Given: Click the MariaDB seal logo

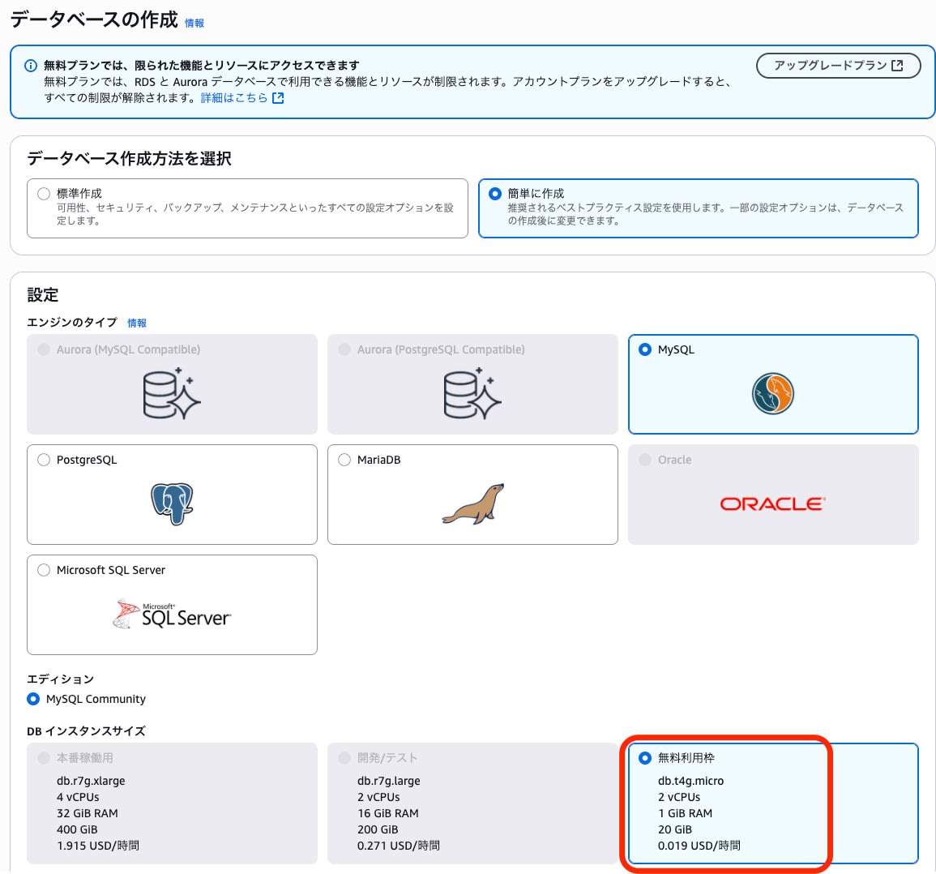Looking at the screenshot, I should pos(472,503).
